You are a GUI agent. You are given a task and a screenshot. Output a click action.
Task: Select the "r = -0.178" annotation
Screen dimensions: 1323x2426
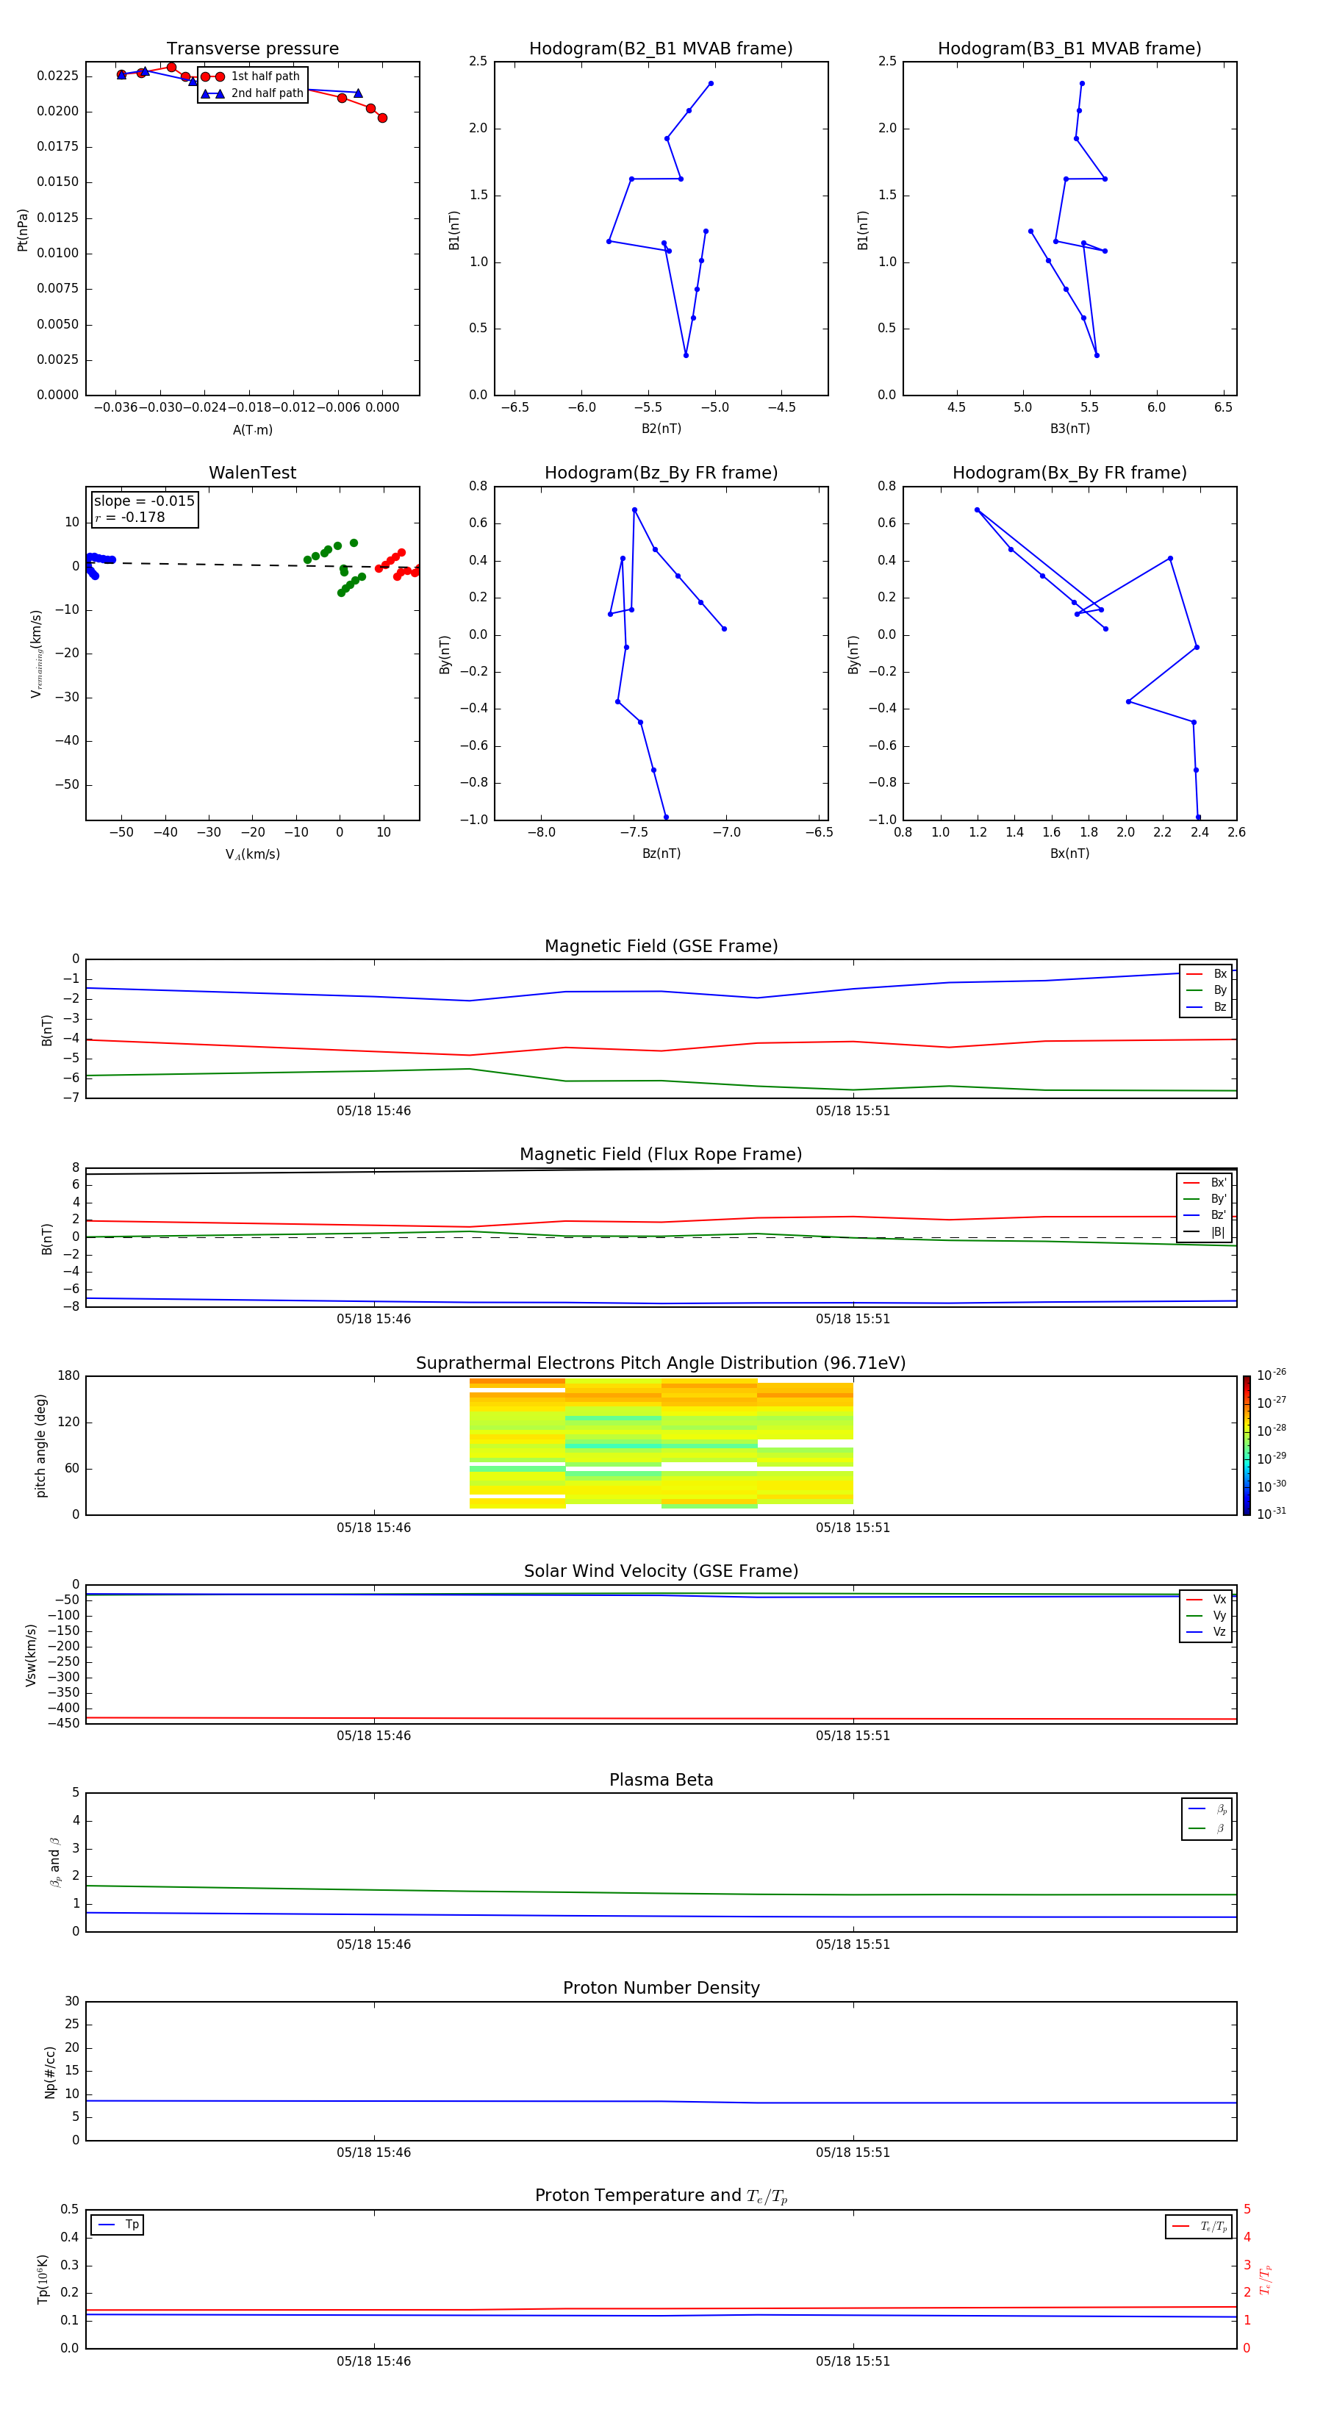click(x=130, y=517)
